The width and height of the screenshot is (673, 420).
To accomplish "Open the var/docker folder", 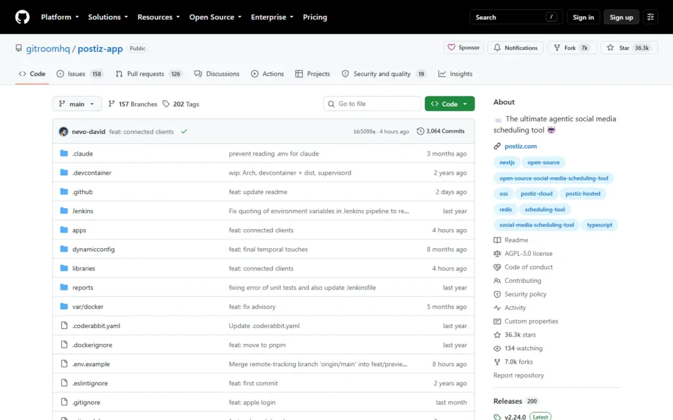I will [x=87, y=307].
